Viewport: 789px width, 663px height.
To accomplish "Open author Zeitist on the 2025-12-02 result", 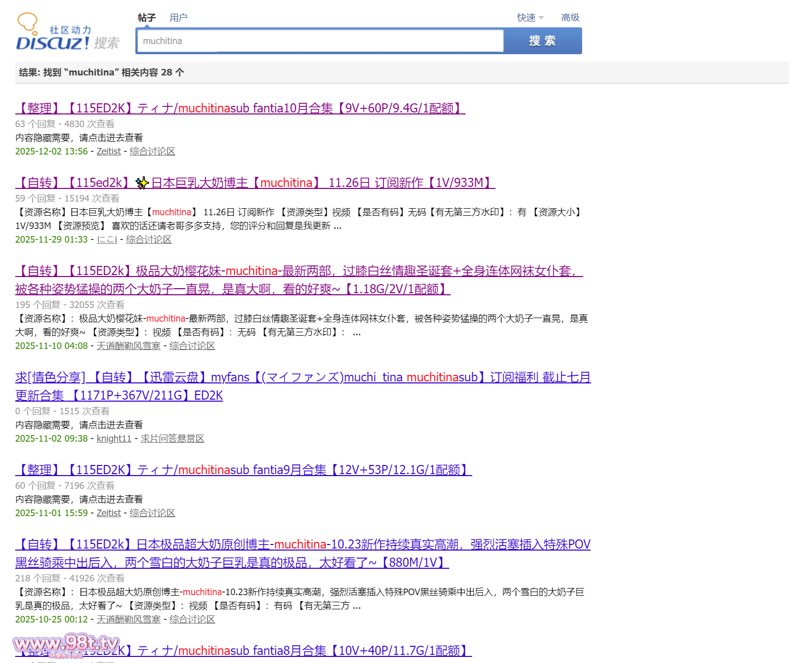I will pyautogui.click(x=109, y=151).
